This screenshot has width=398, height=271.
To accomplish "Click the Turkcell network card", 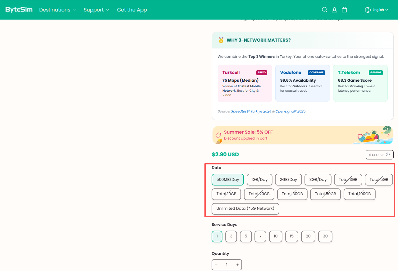I will click(x=245, y=83).
